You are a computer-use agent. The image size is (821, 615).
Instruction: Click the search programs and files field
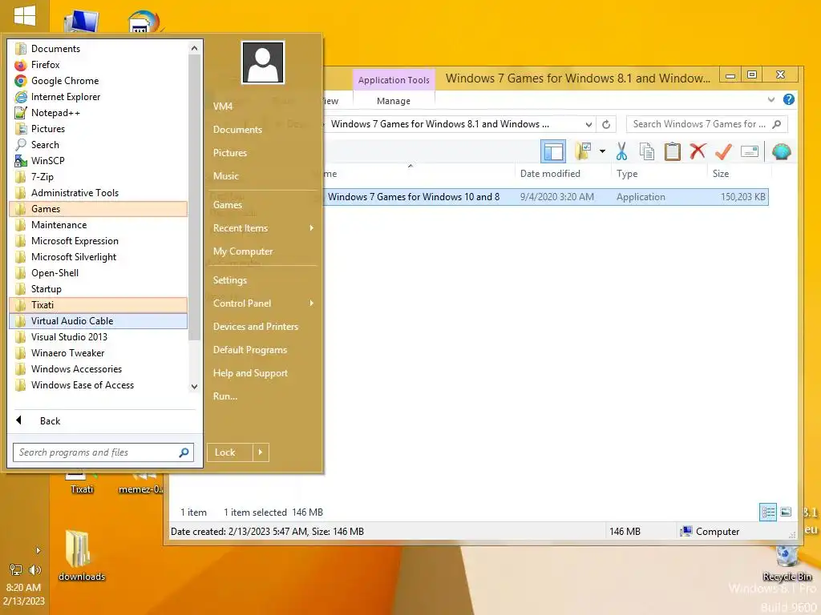point(103,452)
